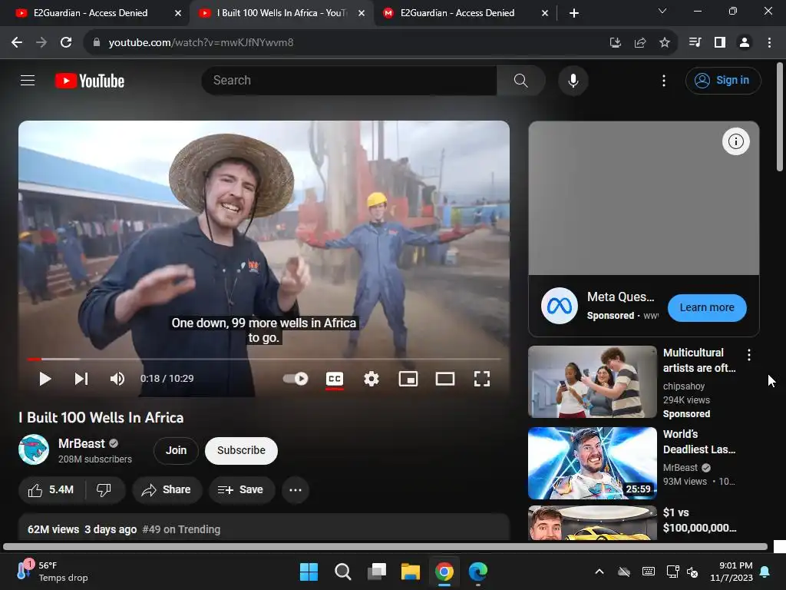Save video to playlist

[x=241, y=489]
